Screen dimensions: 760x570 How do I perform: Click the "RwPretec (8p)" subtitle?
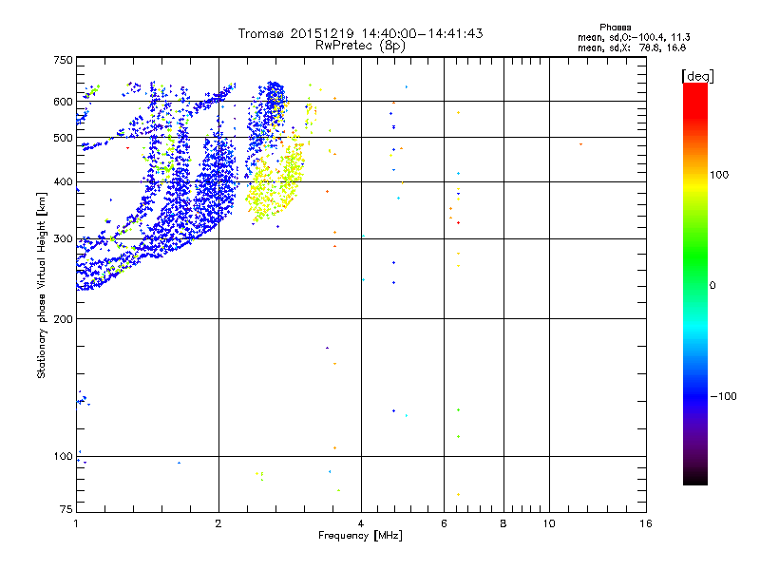(x=360, y=46)
